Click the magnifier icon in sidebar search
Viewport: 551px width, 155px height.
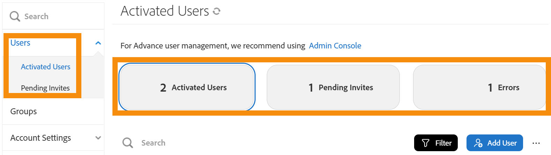point(15,16)
